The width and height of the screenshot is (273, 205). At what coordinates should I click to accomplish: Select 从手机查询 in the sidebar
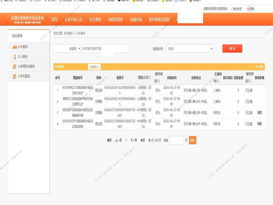click(29, 76)
